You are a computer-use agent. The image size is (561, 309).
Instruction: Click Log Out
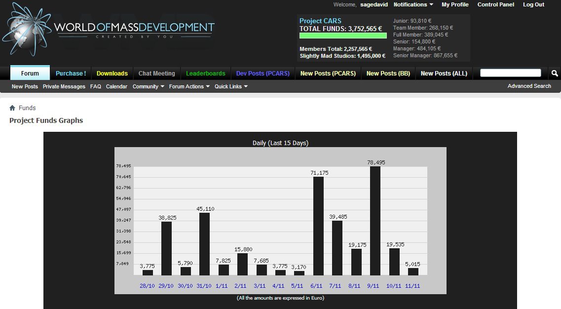pos(533,4)
